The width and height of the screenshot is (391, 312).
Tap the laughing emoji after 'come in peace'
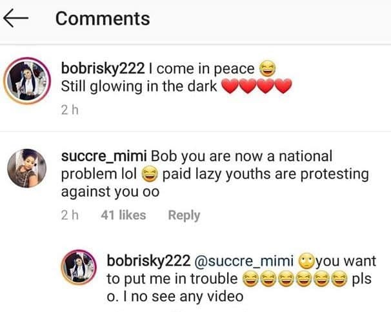[267, 67]
